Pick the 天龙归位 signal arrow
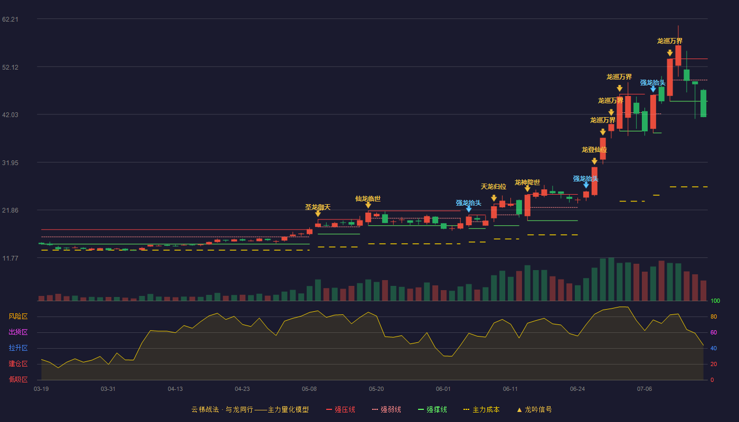 coord(494,198)
